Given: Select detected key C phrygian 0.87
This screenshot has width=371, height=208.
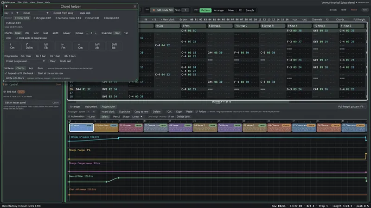Looking at the screenshot, I should pos(42,18).
